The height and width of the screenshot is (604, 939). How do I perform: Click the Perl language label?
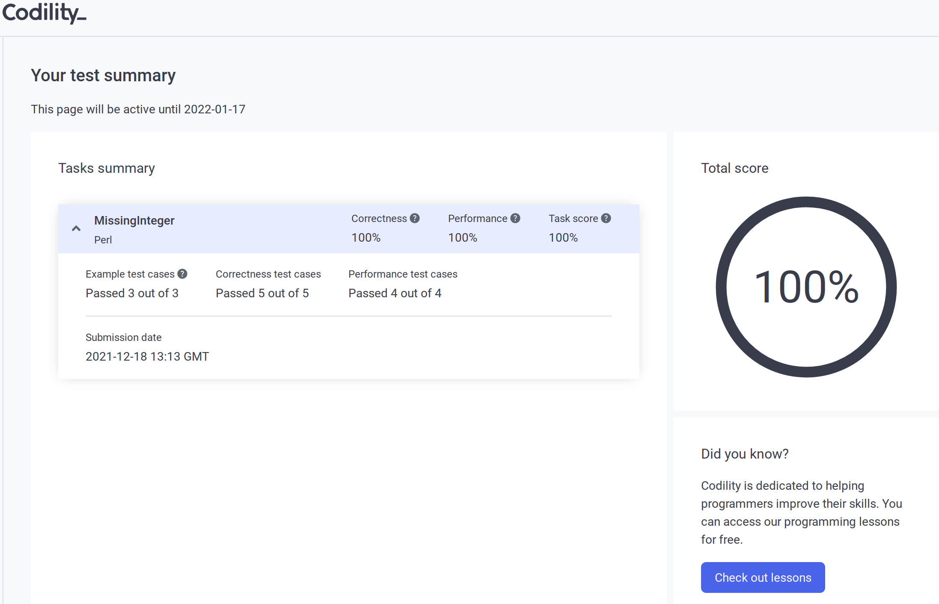tap(103, 240)
